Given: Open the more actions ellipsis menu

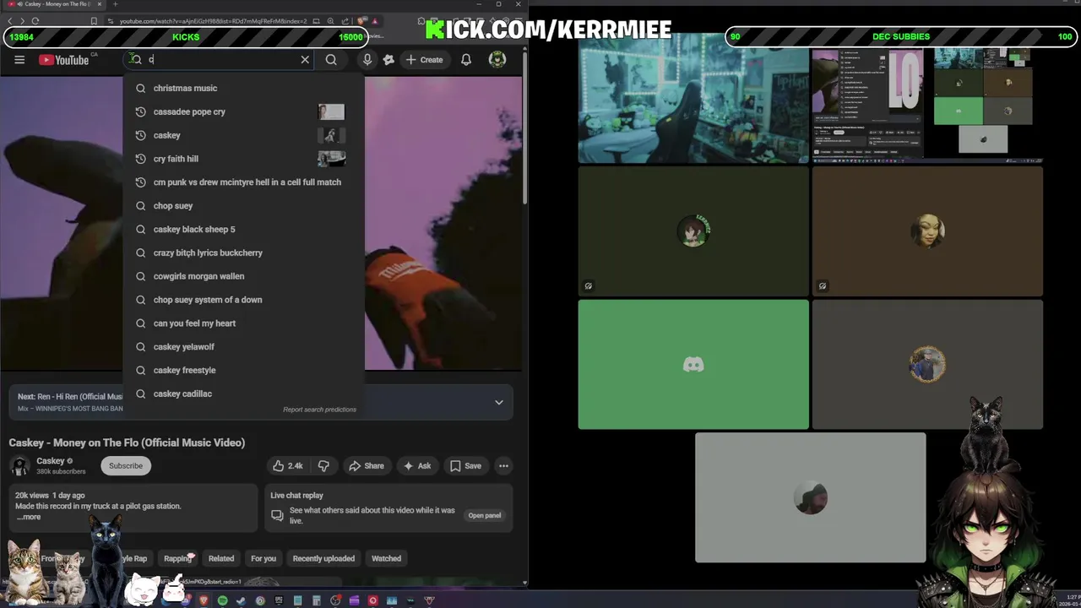Looking at the screenshot, I should [503, 465].
